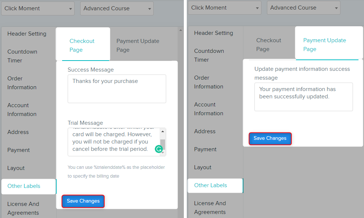Expand right Advanced Course dropdown
The height and width of the screenshot is (218, 364).
[x=303, y=8]
